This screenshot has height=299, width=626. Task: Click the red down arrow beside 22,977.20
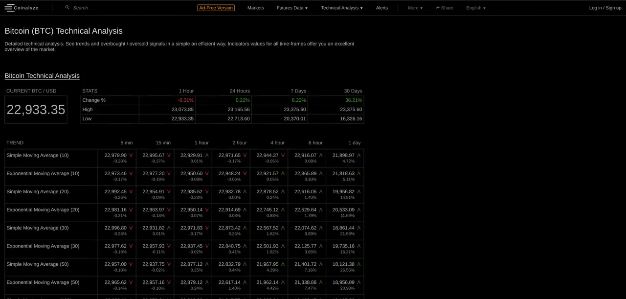pyautogui.click(x=169, y=174)
